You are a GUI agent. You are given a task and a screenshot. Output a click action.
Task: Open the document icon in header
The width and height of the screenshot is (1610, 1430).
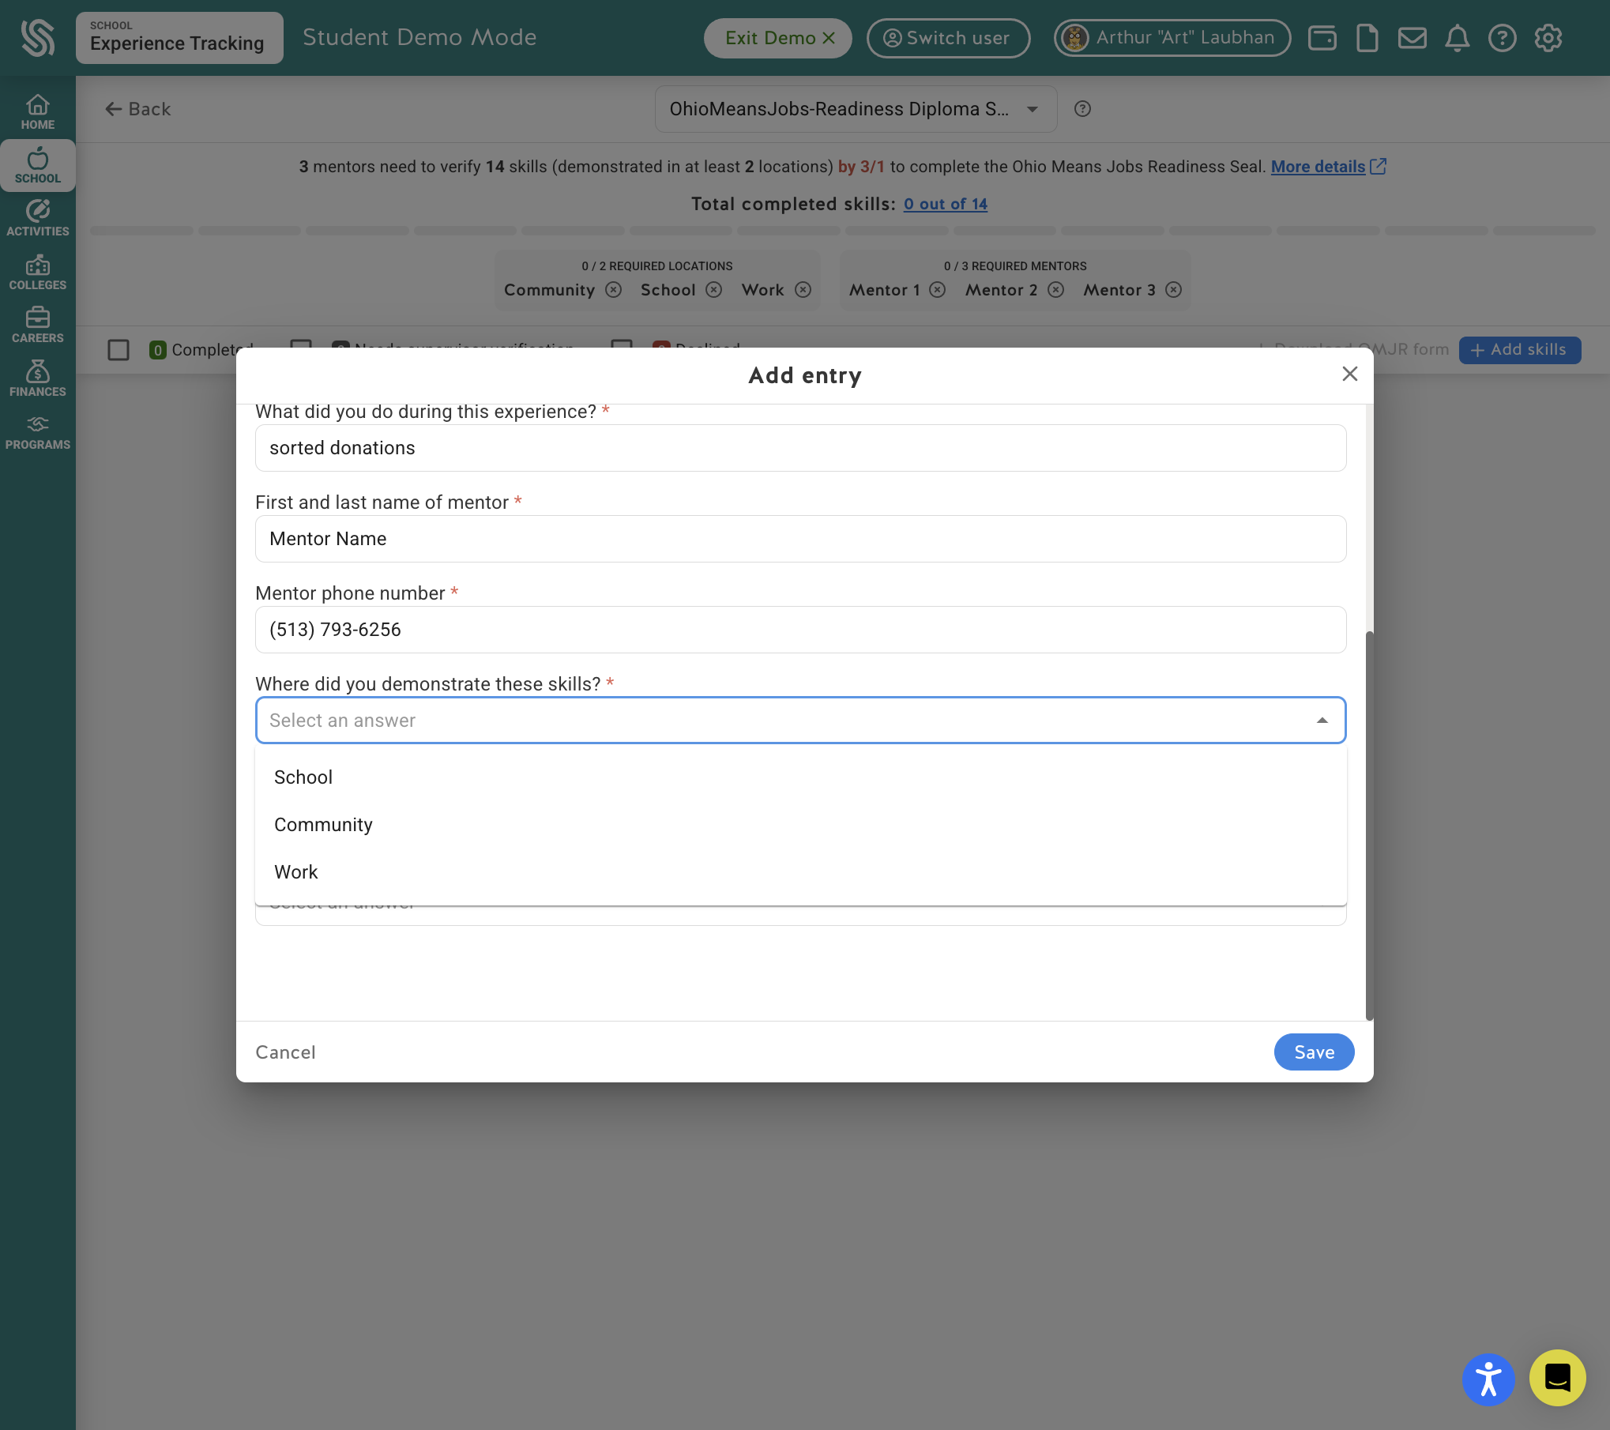1367,38
